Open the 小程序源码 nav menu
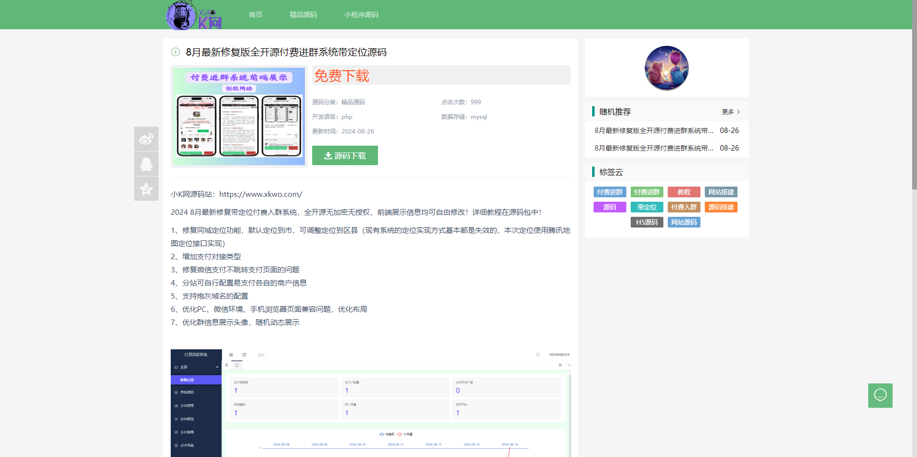Screen dimensions: 917x457 361,14
